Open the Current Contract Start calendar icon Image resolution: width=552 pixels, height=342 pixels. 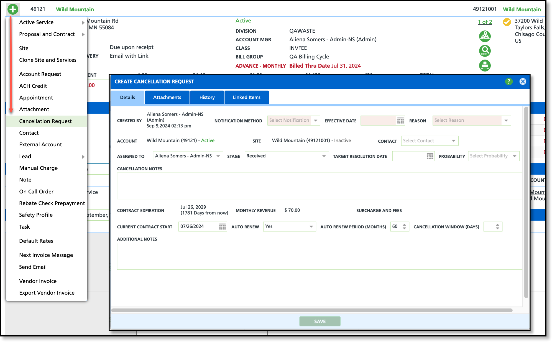tap(222, 227)
